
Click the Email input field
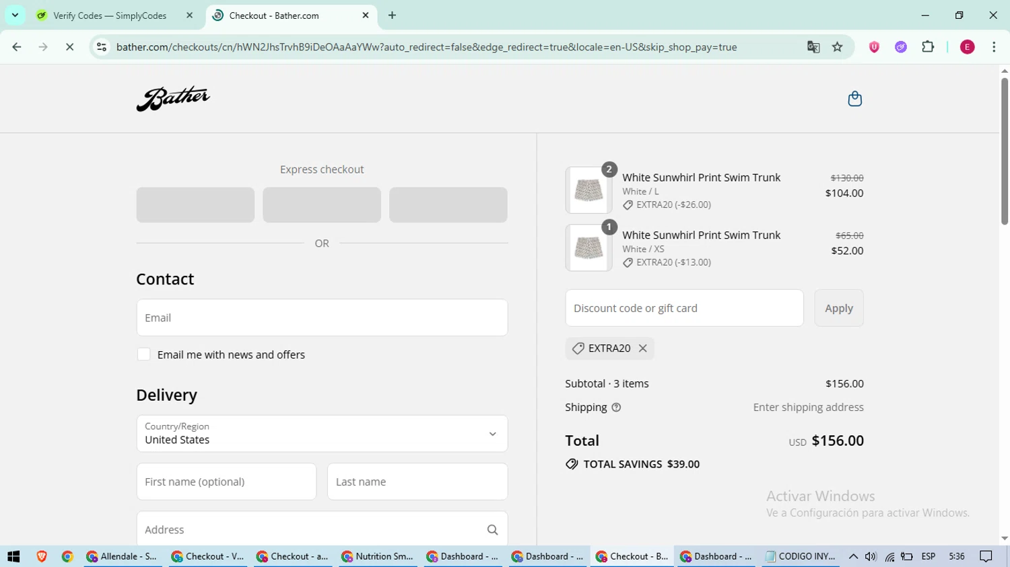pyautogui.click(x=322, y=317)
